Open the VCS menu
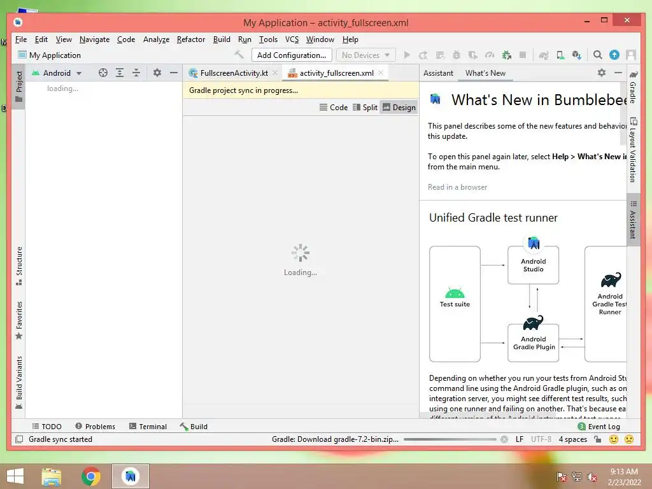Image resolution: width=652 pixels, height=489 pixels. point(292,39)
